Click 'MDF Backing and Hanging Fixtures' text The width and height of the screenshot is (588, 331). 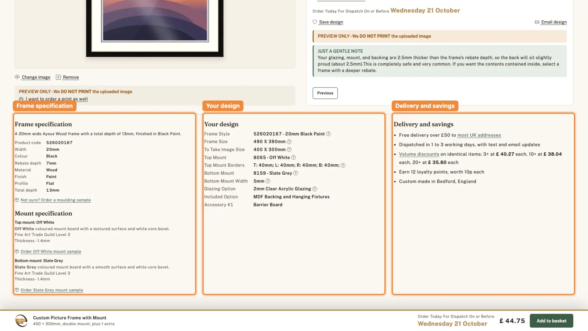pos(291,197)
